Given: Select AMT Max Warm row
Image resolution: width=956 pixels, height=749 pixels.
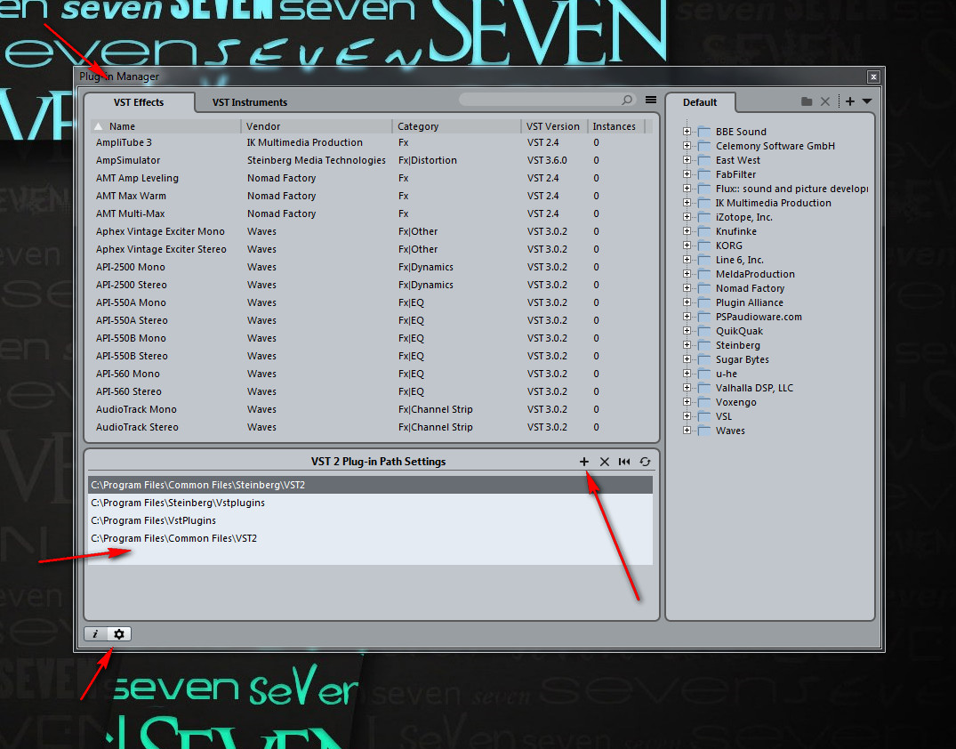Looking at the screenshot, I should 372,196.
